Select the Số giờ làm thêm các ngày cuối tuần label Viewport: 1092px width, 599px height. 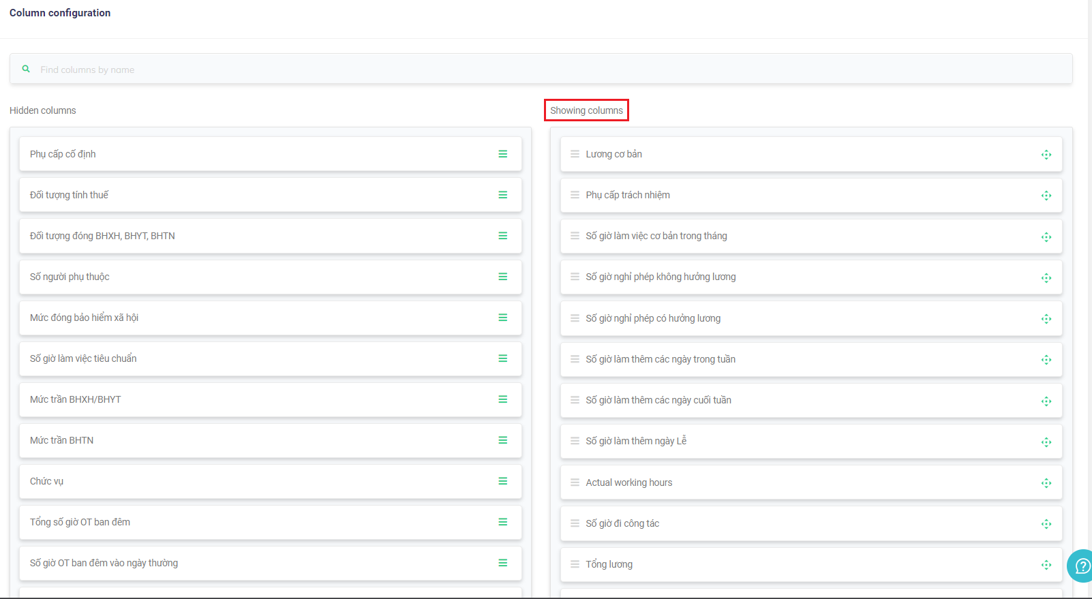pos(658,400)
